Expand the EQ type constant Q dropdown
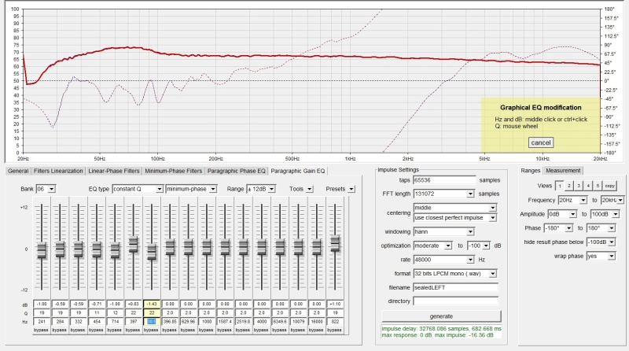The height and width of the screenshot is (351, 629). pyautogui.click(x=138, y=189)
